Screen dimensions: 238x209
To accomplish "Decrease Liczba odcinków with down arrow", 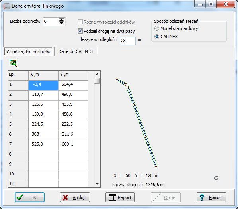I will (61, 23).
